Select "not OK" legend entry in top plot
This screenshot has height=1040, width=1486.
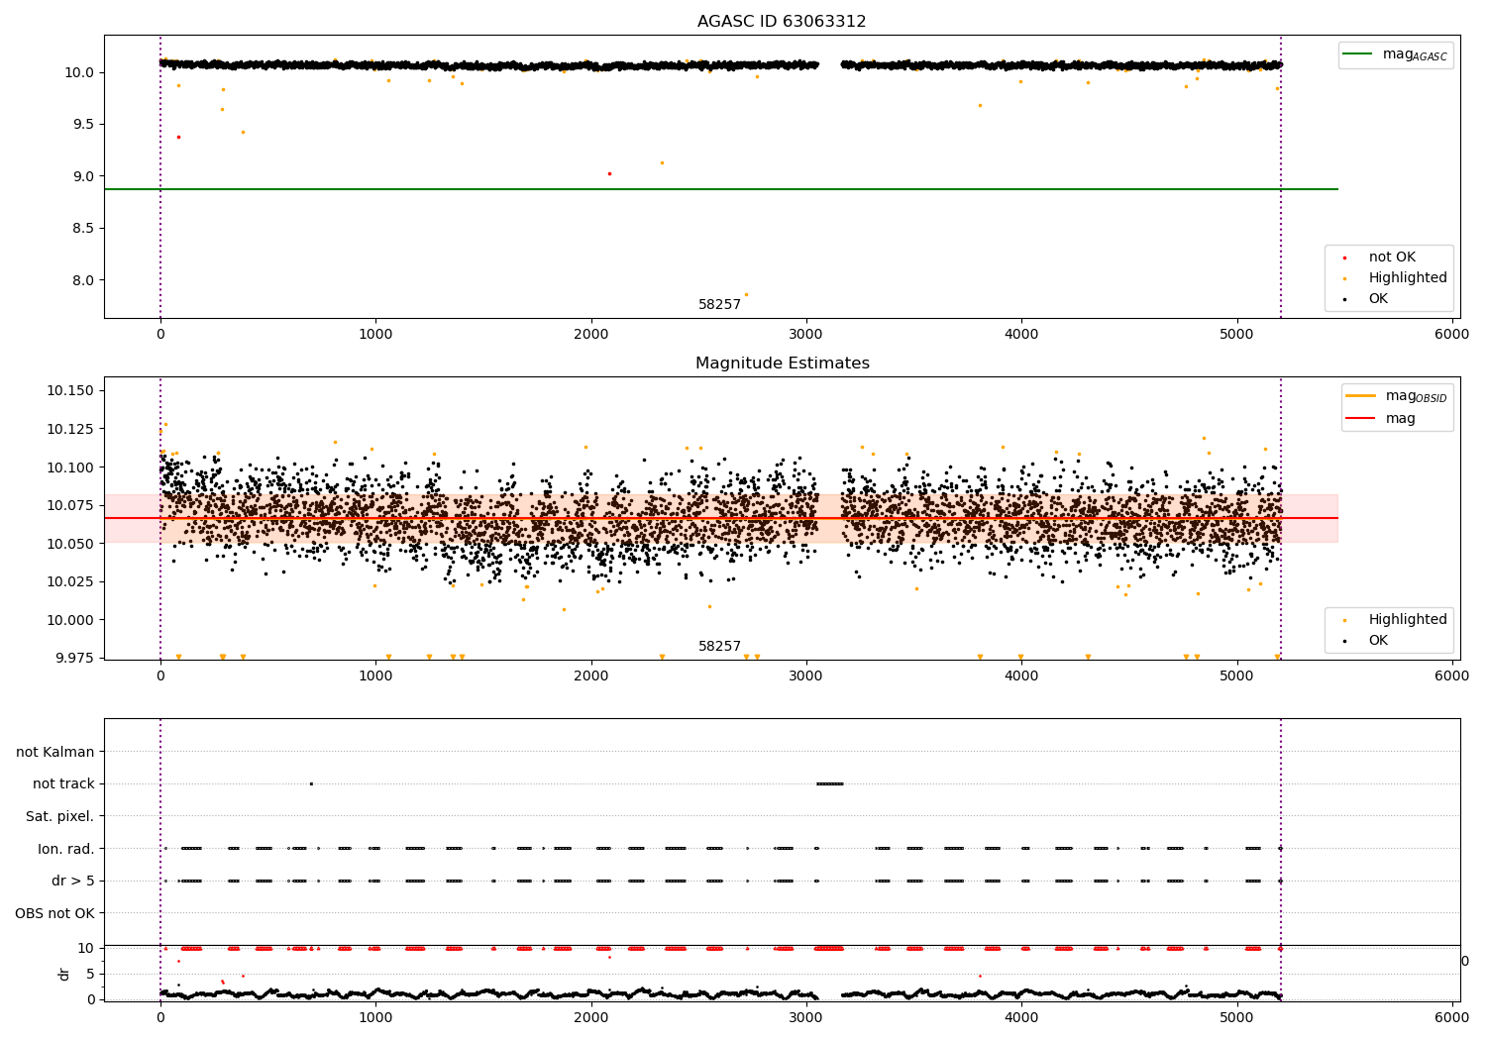click(1392, 258)
